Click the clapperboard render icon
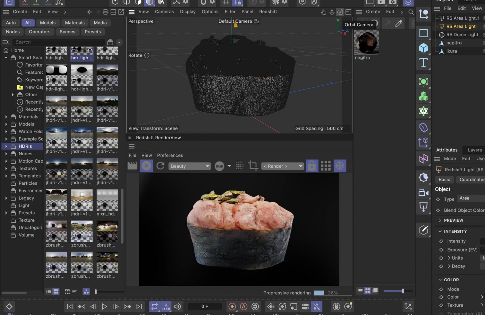The image size is (485, 315). (x=132, y=166)
